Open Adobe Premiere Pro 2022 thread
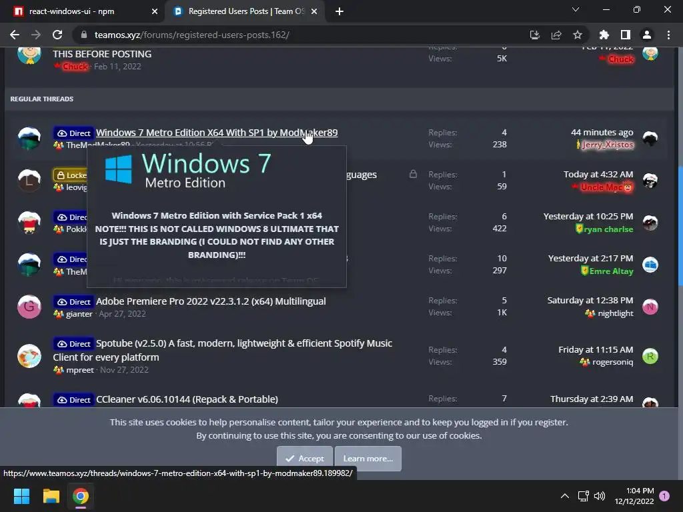Image resolution: width=683 pixels, height=512 pixels. click(x=211, y=301)
